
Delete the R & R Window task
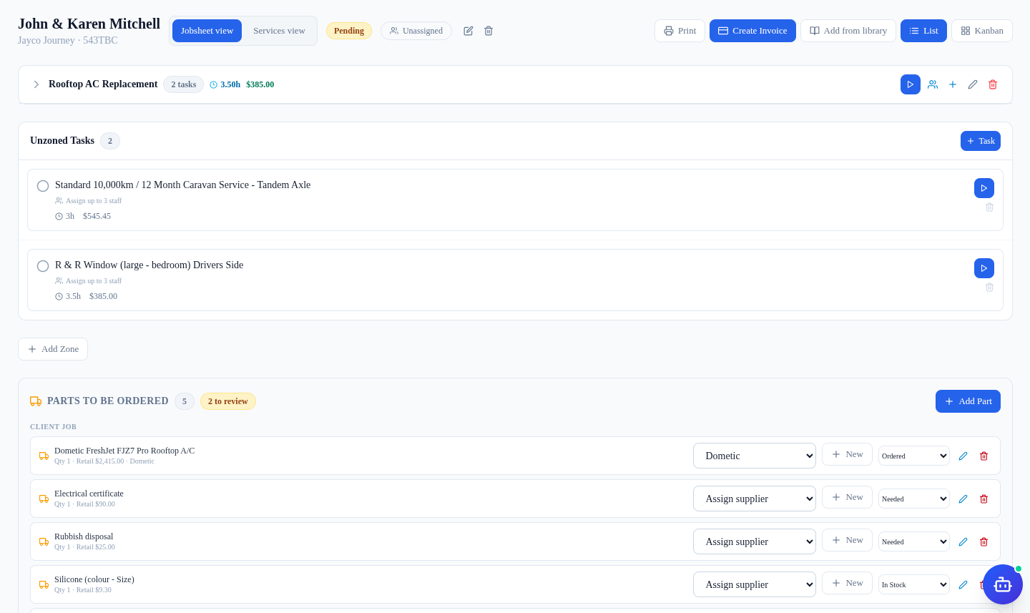click(x=990, y=288)
